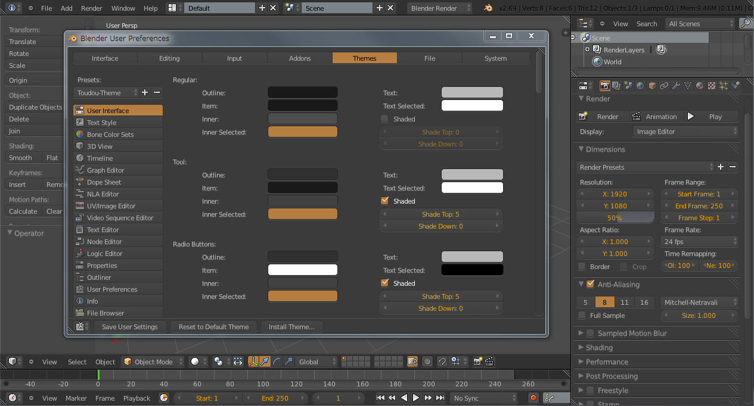This screenshot has width=754, height=406.
Task: Open the Material sphere tab
Action: (700, 86)
